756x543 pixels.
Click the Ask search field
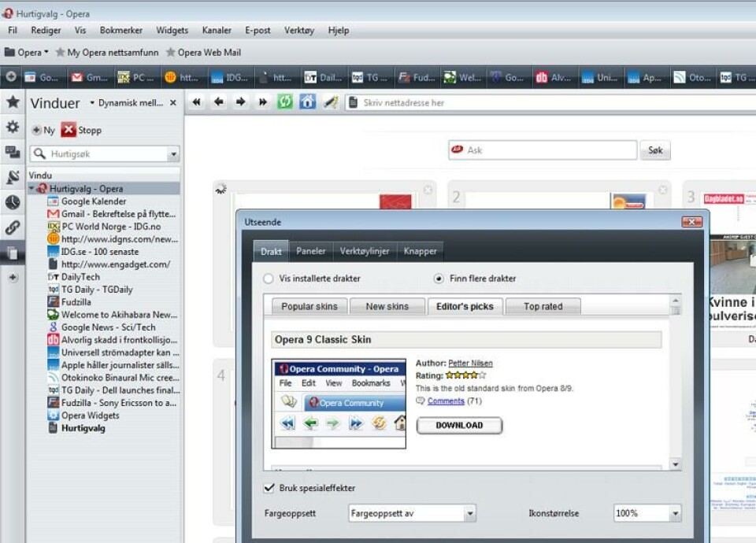[x=543, y=150]
